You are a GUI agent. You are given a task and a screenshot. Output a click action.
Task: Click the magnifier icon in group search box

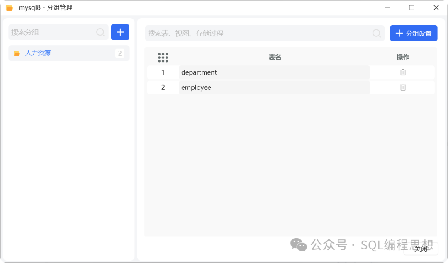pos(100,32)
